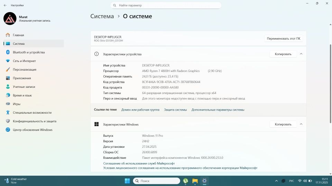332x186 pixels.
Task: Open File Explorer from the taskbar
Action: tap(195, 181)
